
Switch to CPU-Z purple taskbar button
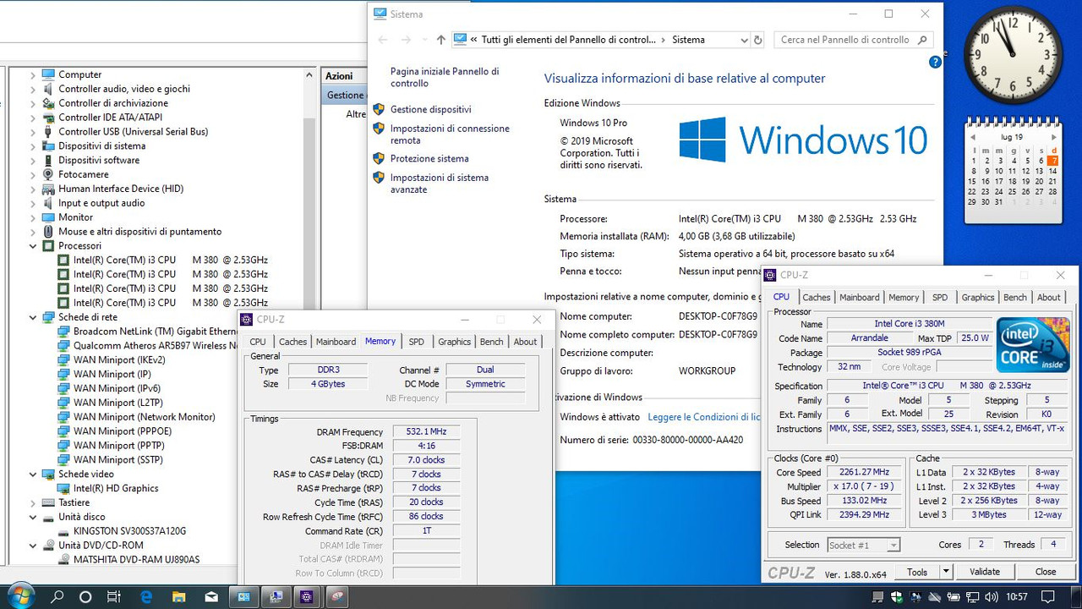tap(305, 597)
